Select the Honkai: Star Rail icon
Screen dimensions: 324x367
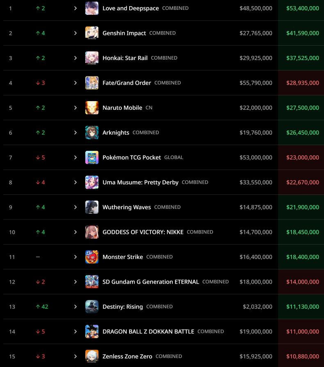coord(92,58)
